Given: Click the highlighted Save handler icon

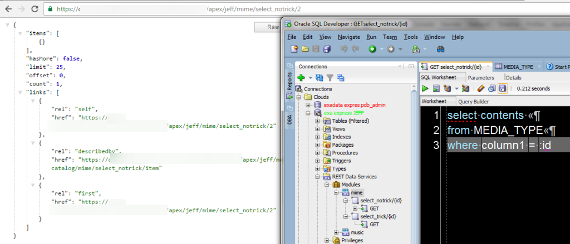Looking at the screenshot, I should (503, 88).
